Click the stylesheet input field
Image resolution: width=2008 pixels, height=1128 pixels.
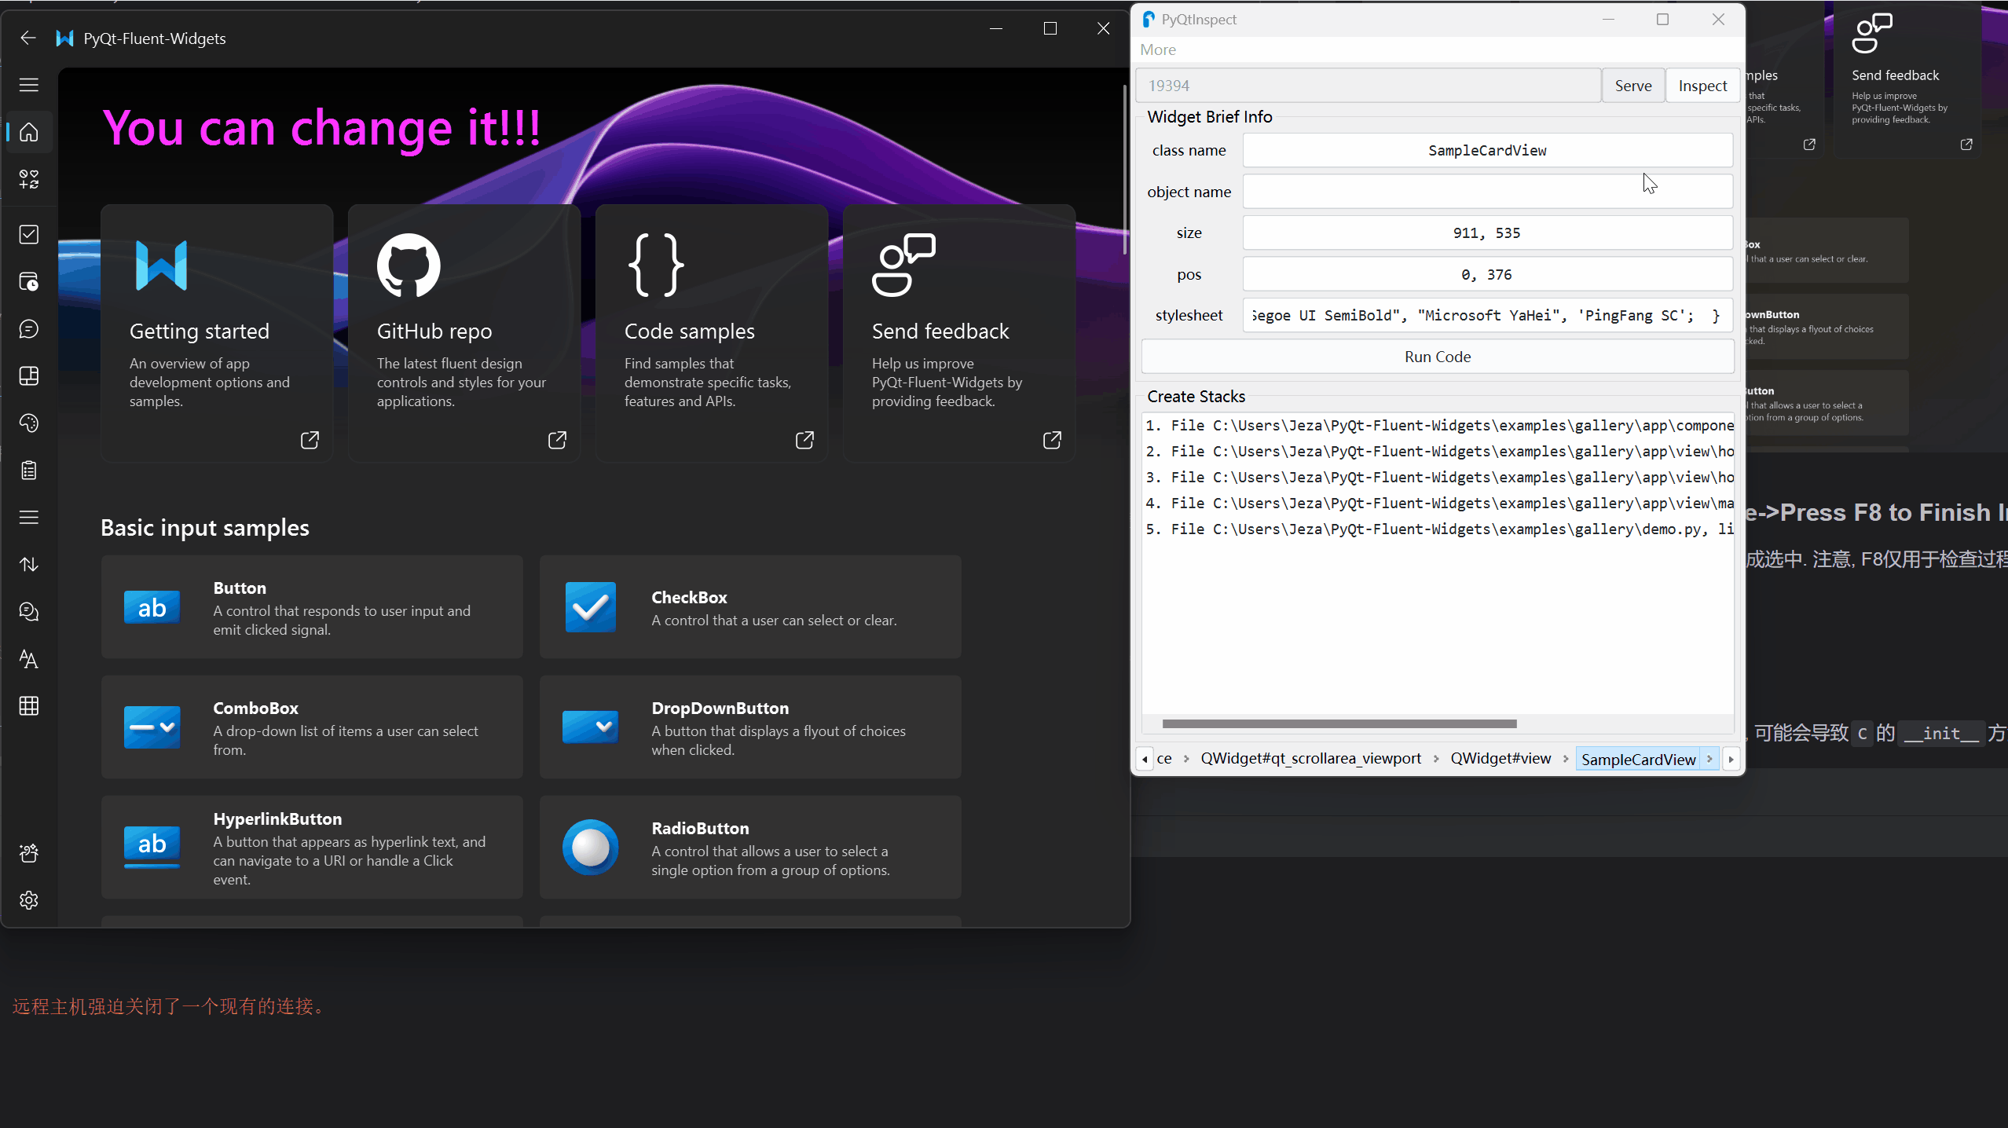click(x=1486, y=314)
